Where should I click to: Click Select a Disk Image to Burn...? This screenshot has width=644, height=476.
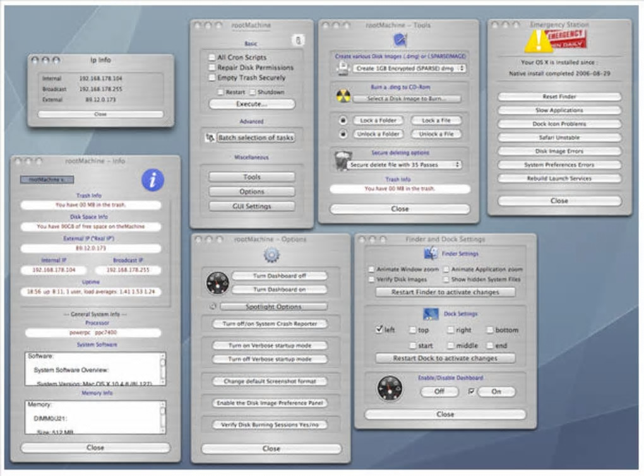point(407,98)
